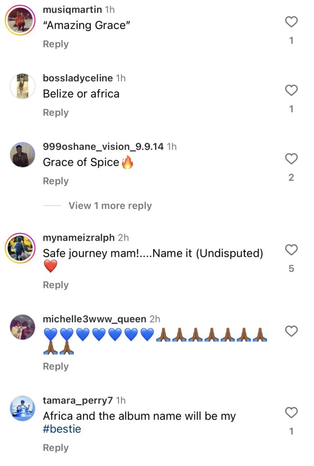Like the "Grace of Spice" comment
Image resolution: width=314 pixels, height=466 pixels.
coord(291,159)
